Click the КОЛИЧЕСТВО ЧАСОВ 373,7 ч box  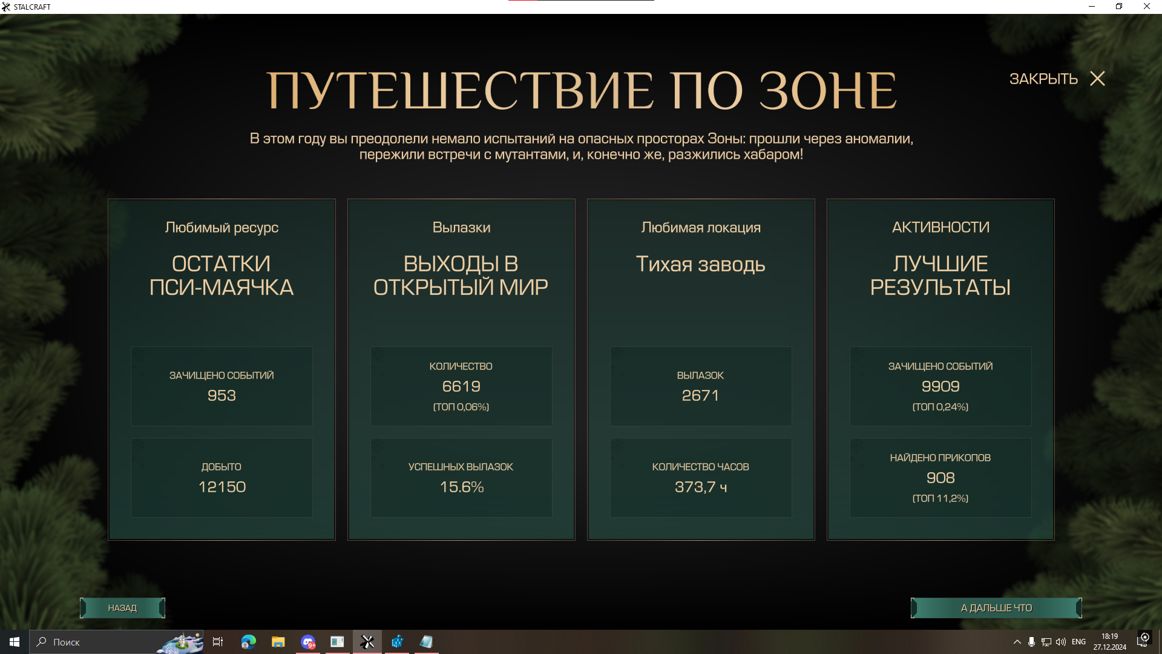701,478
